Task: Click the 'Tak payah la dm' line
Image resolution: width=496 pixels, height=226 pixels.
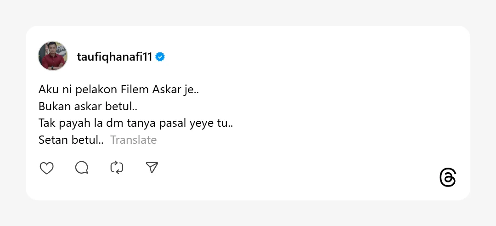Action: 136,124
